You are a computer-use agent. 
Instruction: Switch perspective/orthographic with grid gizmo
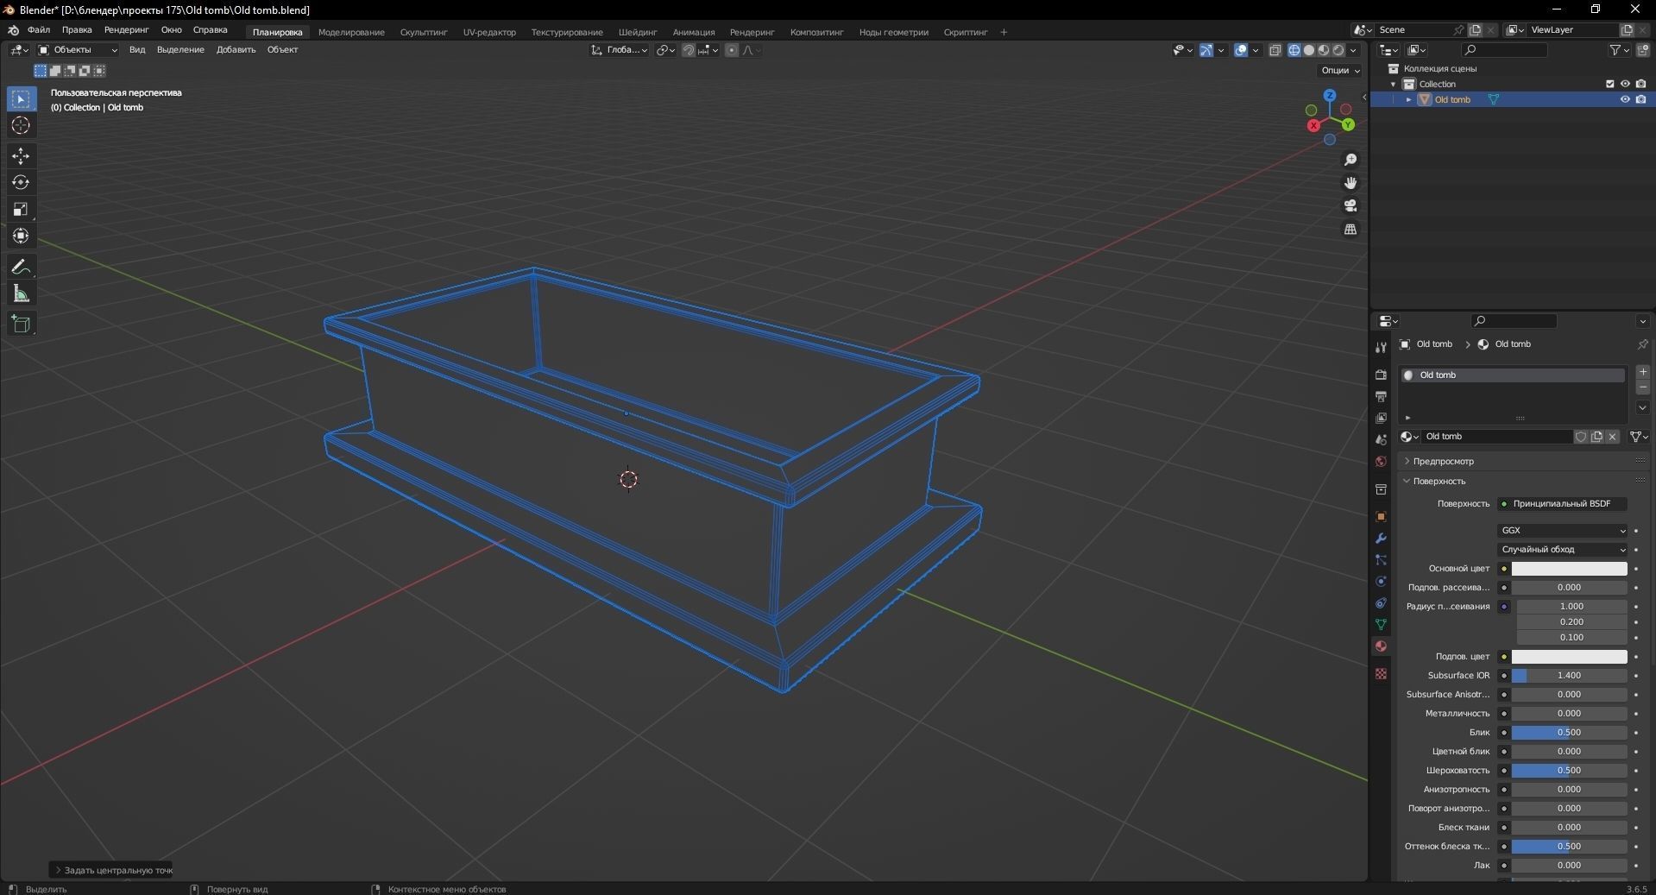(x=1351, y=230)
